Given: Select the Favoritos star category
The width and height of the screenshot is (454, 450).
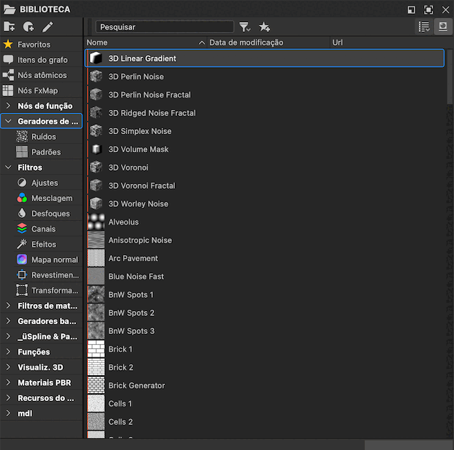Looking at the screenshot, I should pyautogui.click(x=34, y=44).
